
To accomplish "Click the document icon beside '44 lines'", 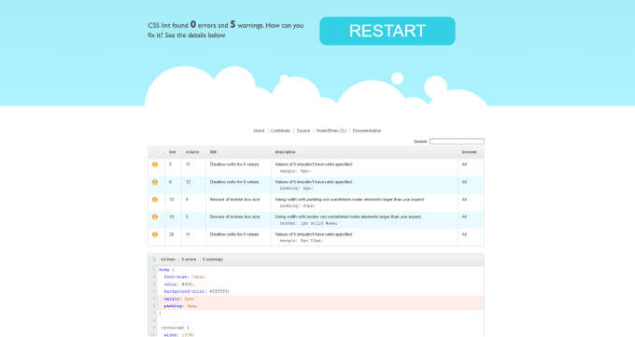I will [x=154, y=260].
